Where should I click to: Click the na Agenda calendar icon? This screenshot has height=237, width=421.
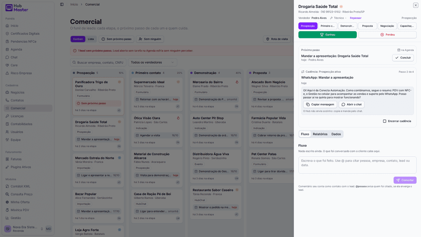coord(399,50)
